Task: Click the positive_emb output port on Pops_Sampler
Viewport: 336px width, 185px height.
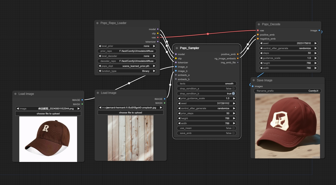Action: (x=238, y=54)
